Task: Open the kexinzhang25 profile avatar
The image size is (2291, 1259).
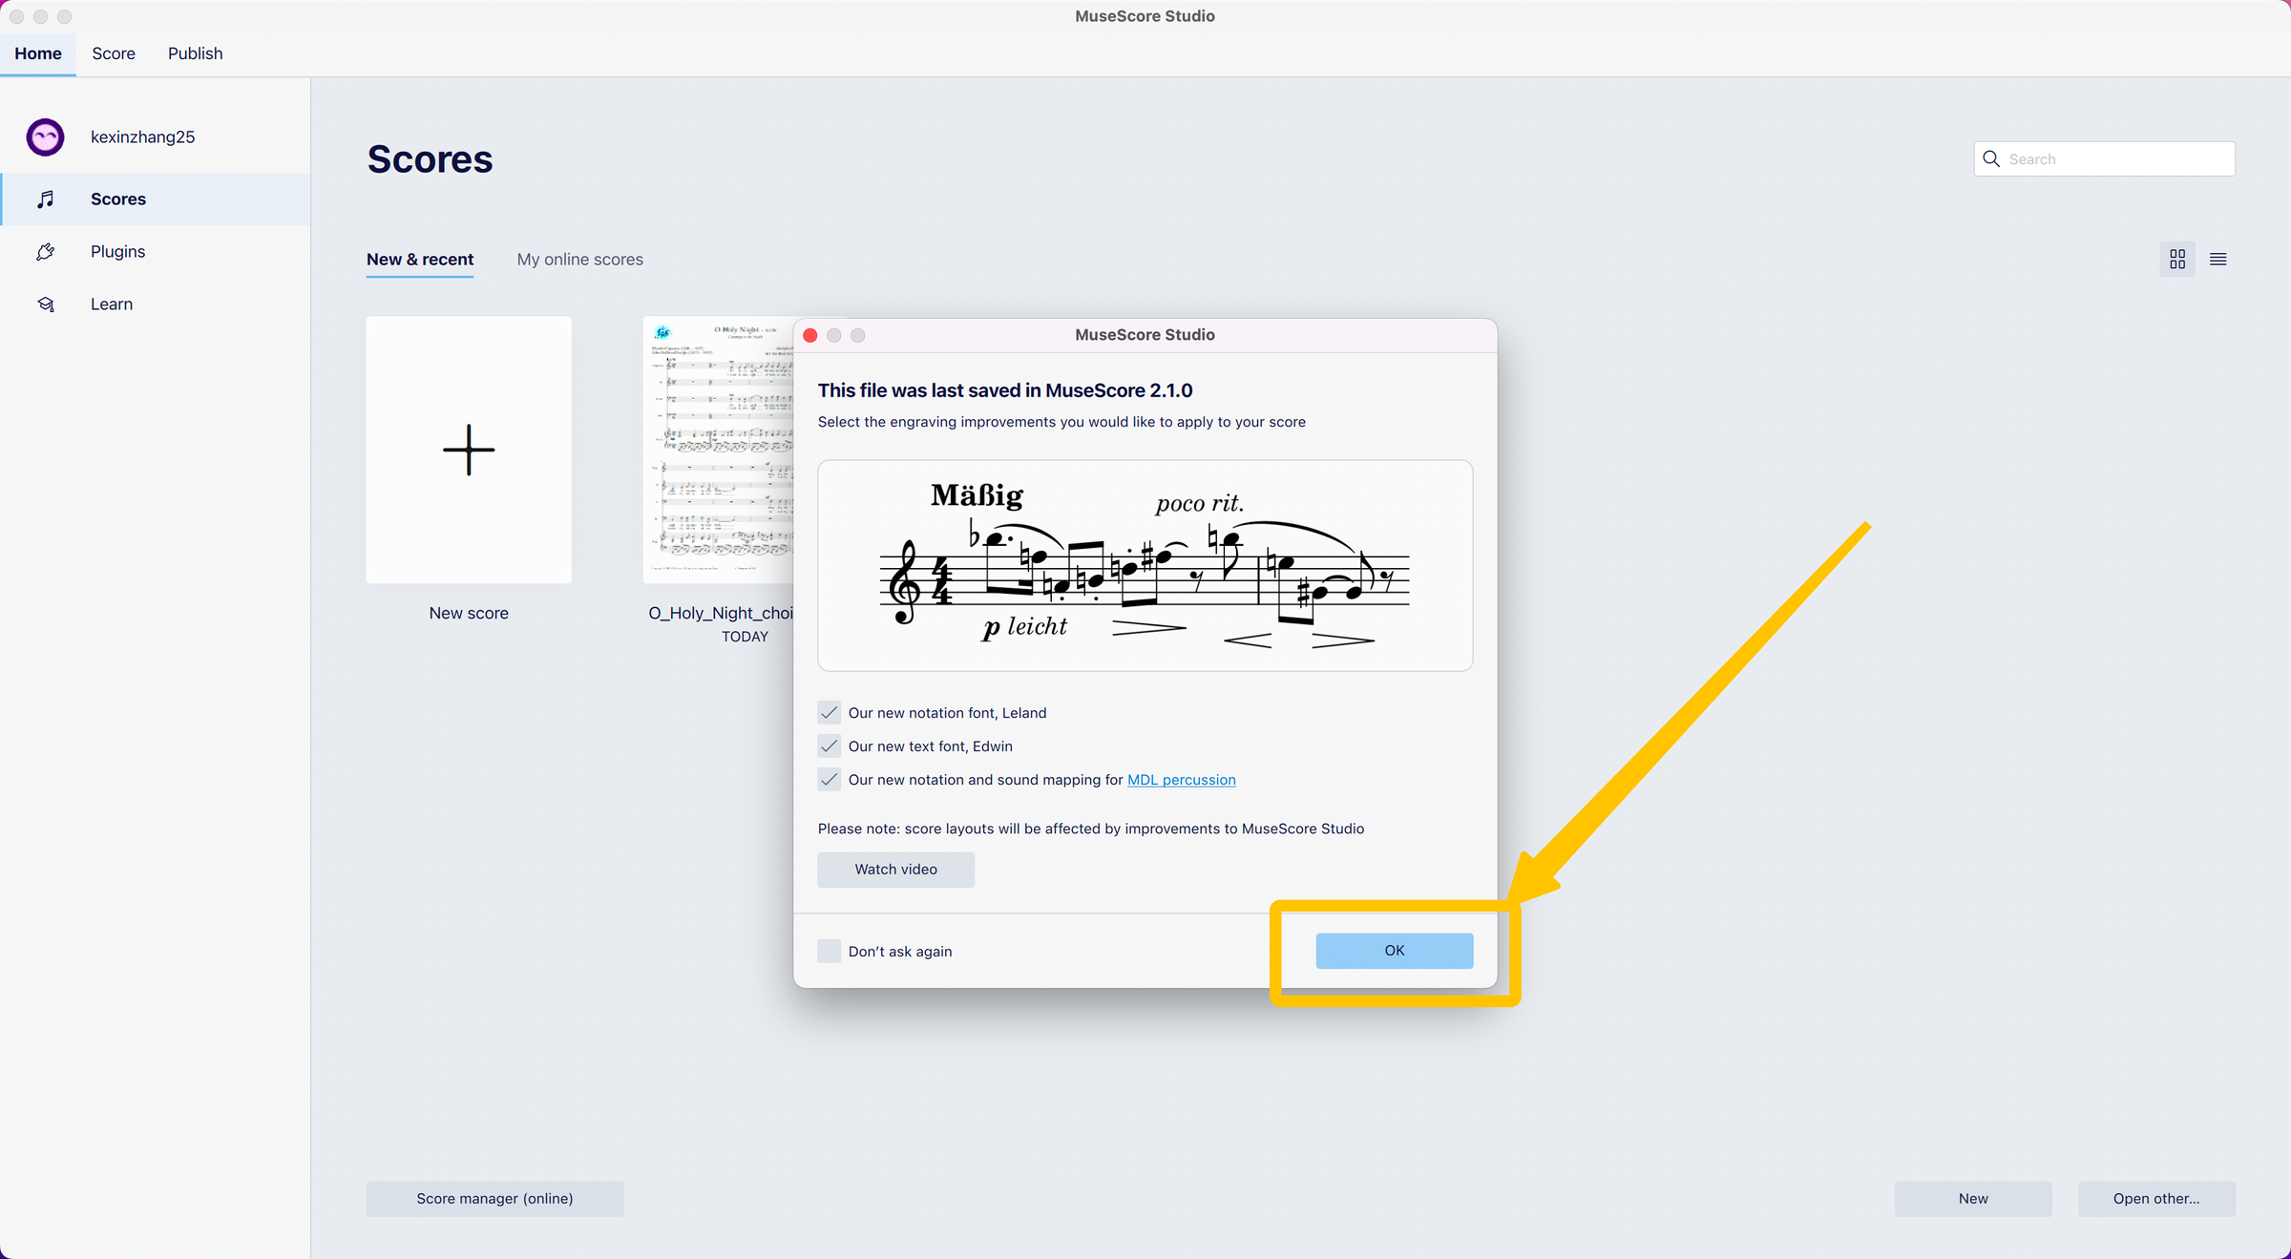Action: tap(44, 136)
